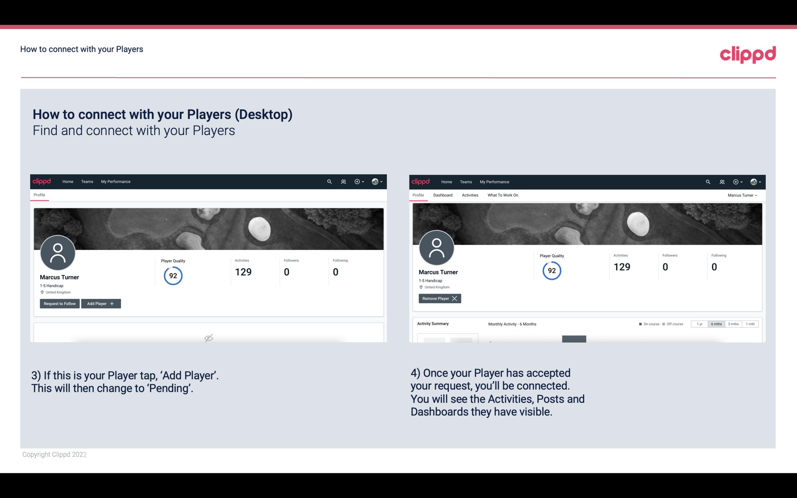Toggle the 'On course' activity display
The height and width of the screenshot is (498, 797).
point(647,324)
